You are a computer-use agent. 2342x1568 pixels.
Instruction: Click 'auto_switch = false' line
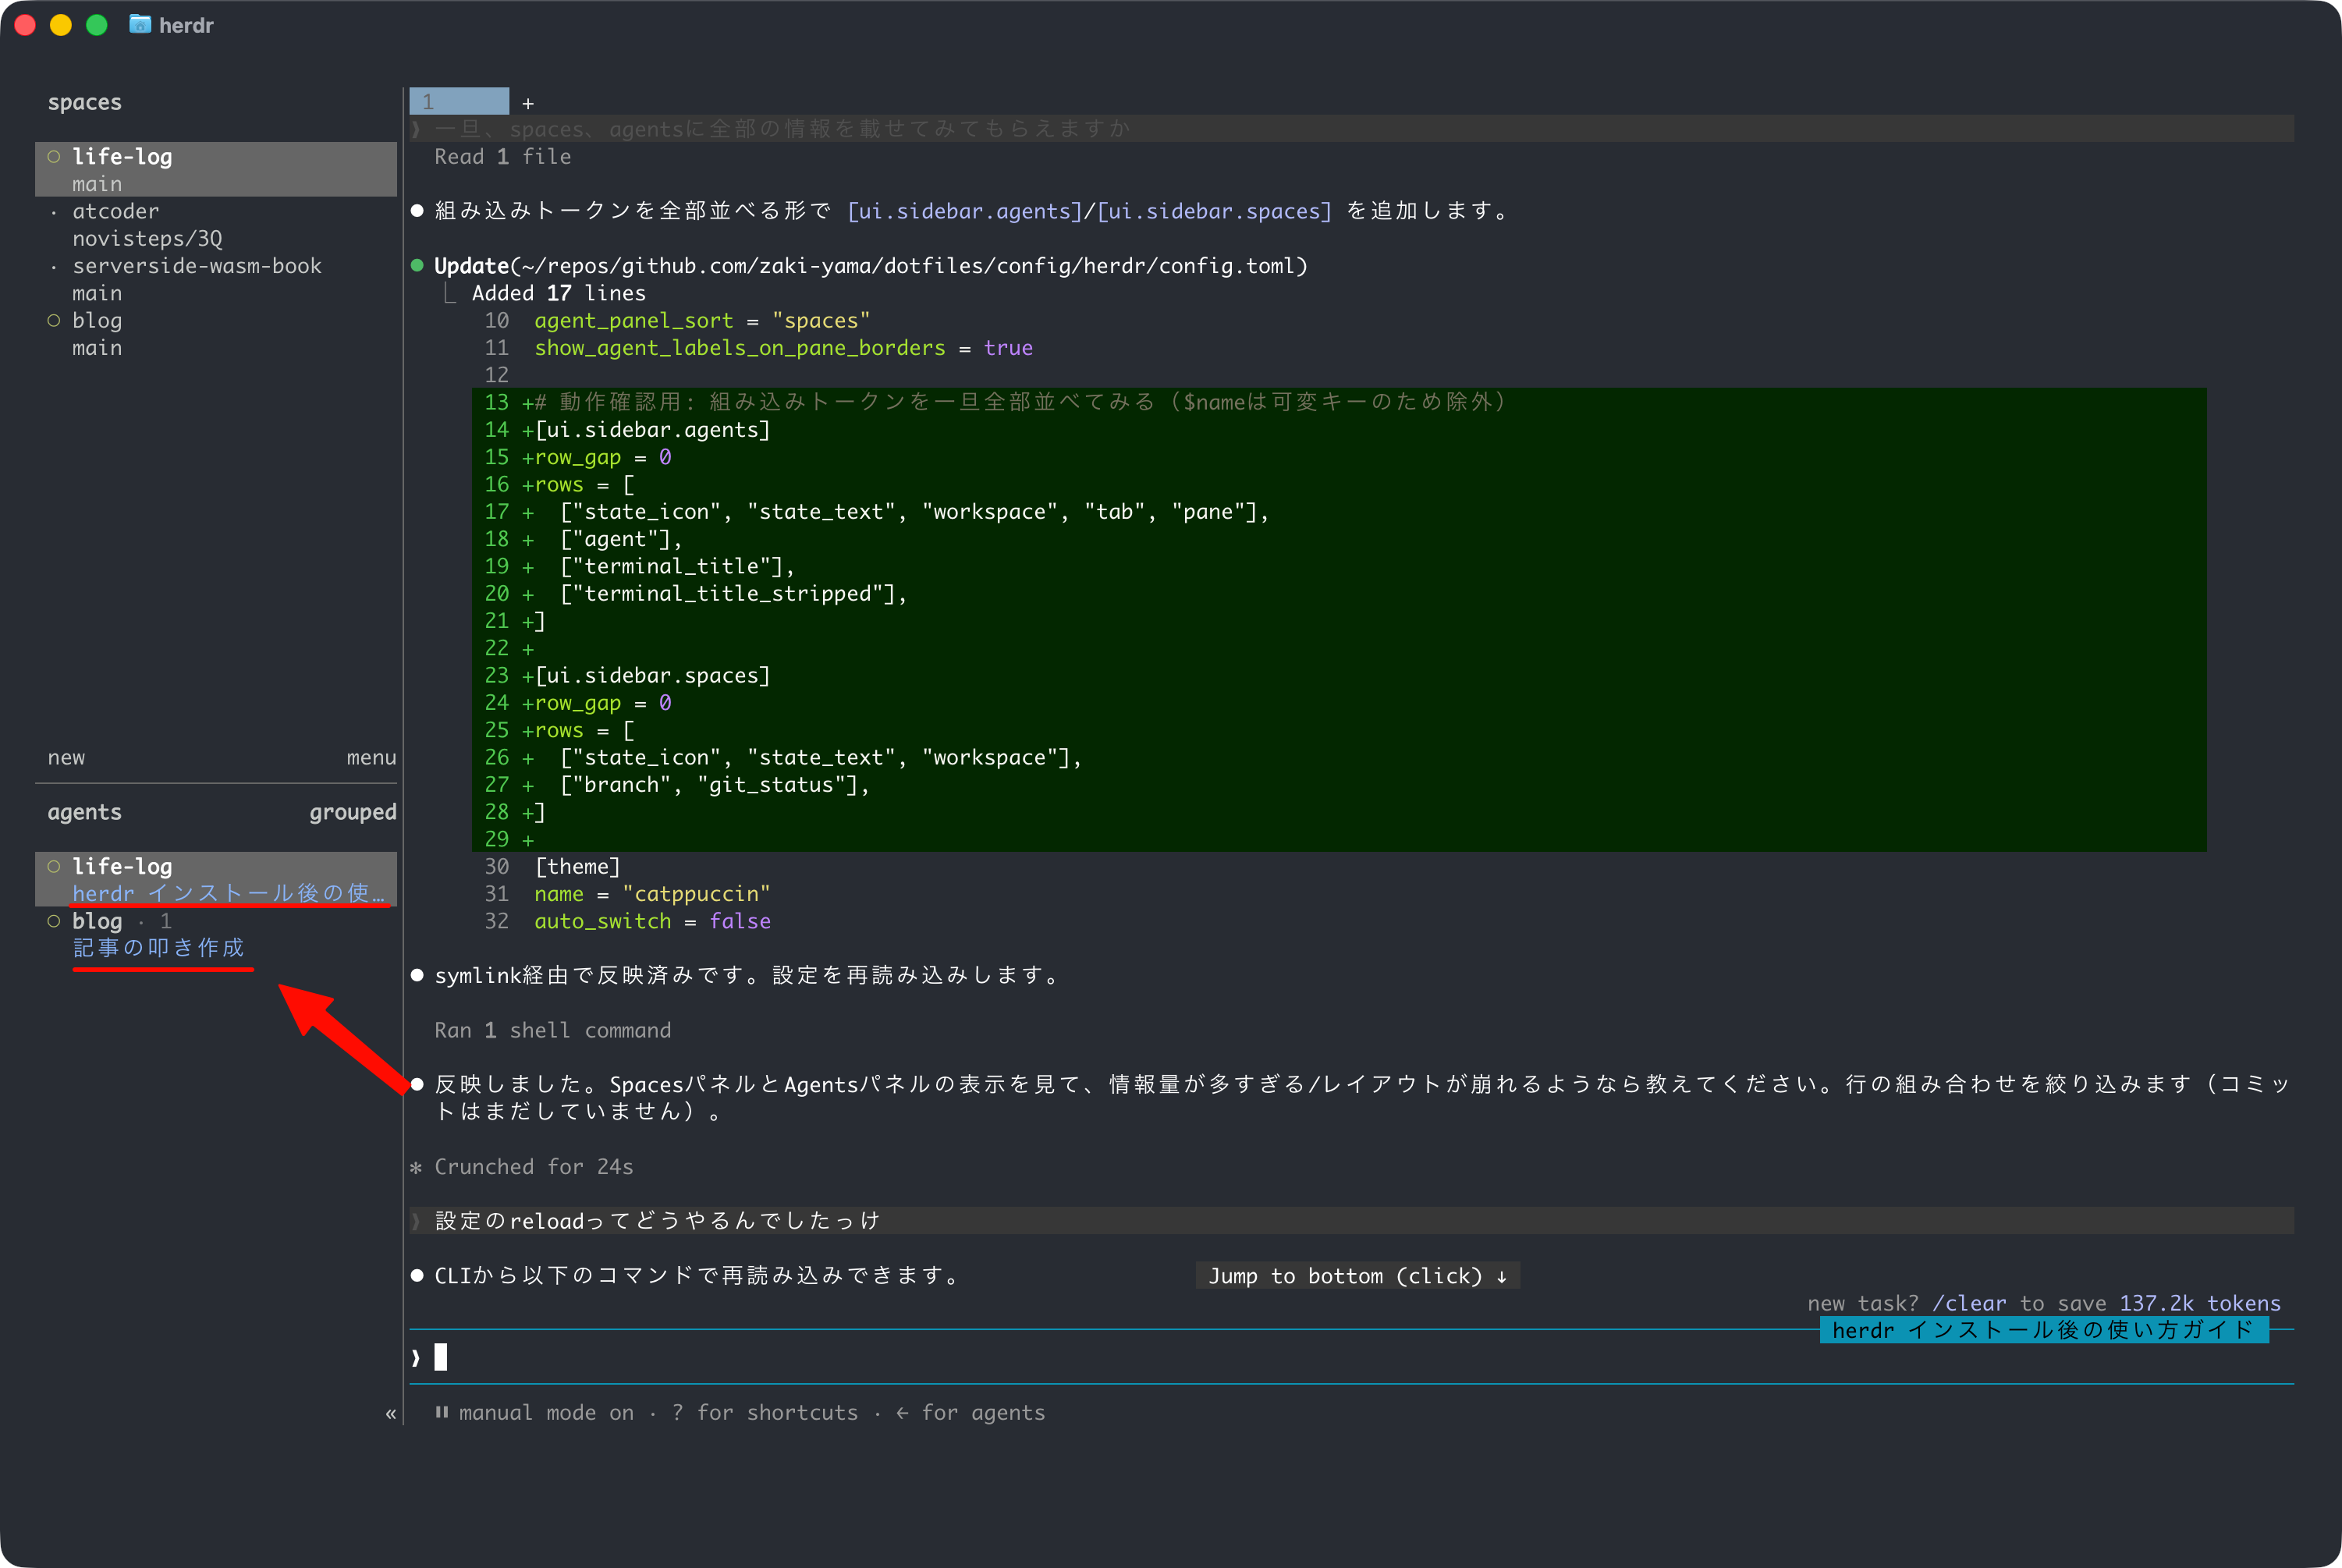pyautogui.click(x=652, y=921)
